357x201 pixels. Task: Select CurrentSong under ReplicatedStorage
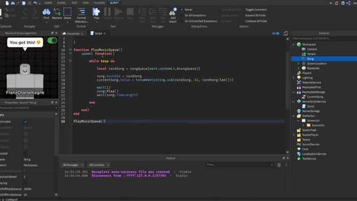pos(315,97)
